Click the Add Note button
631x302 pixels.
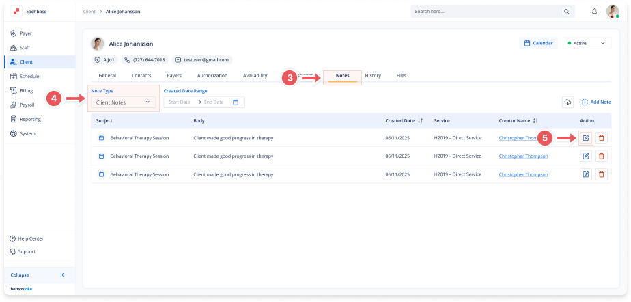[x=595, y=102]
